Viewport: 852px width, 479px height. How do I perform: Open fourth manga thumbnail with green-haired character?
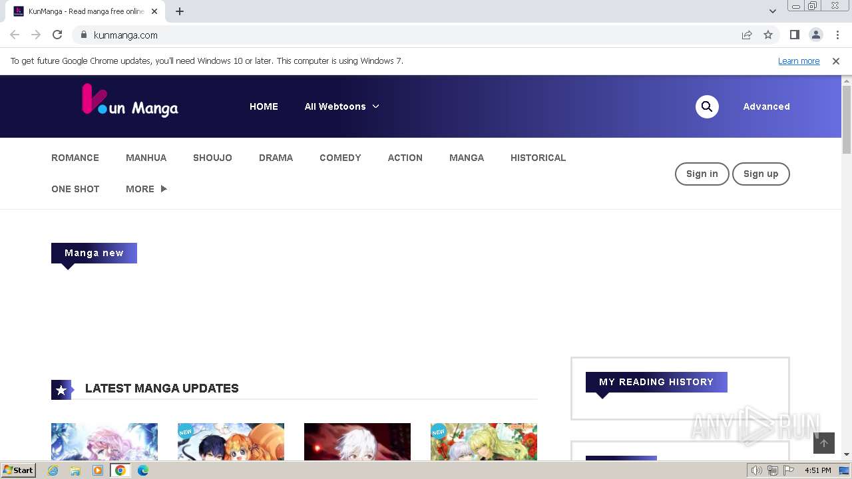coord(484,442)
